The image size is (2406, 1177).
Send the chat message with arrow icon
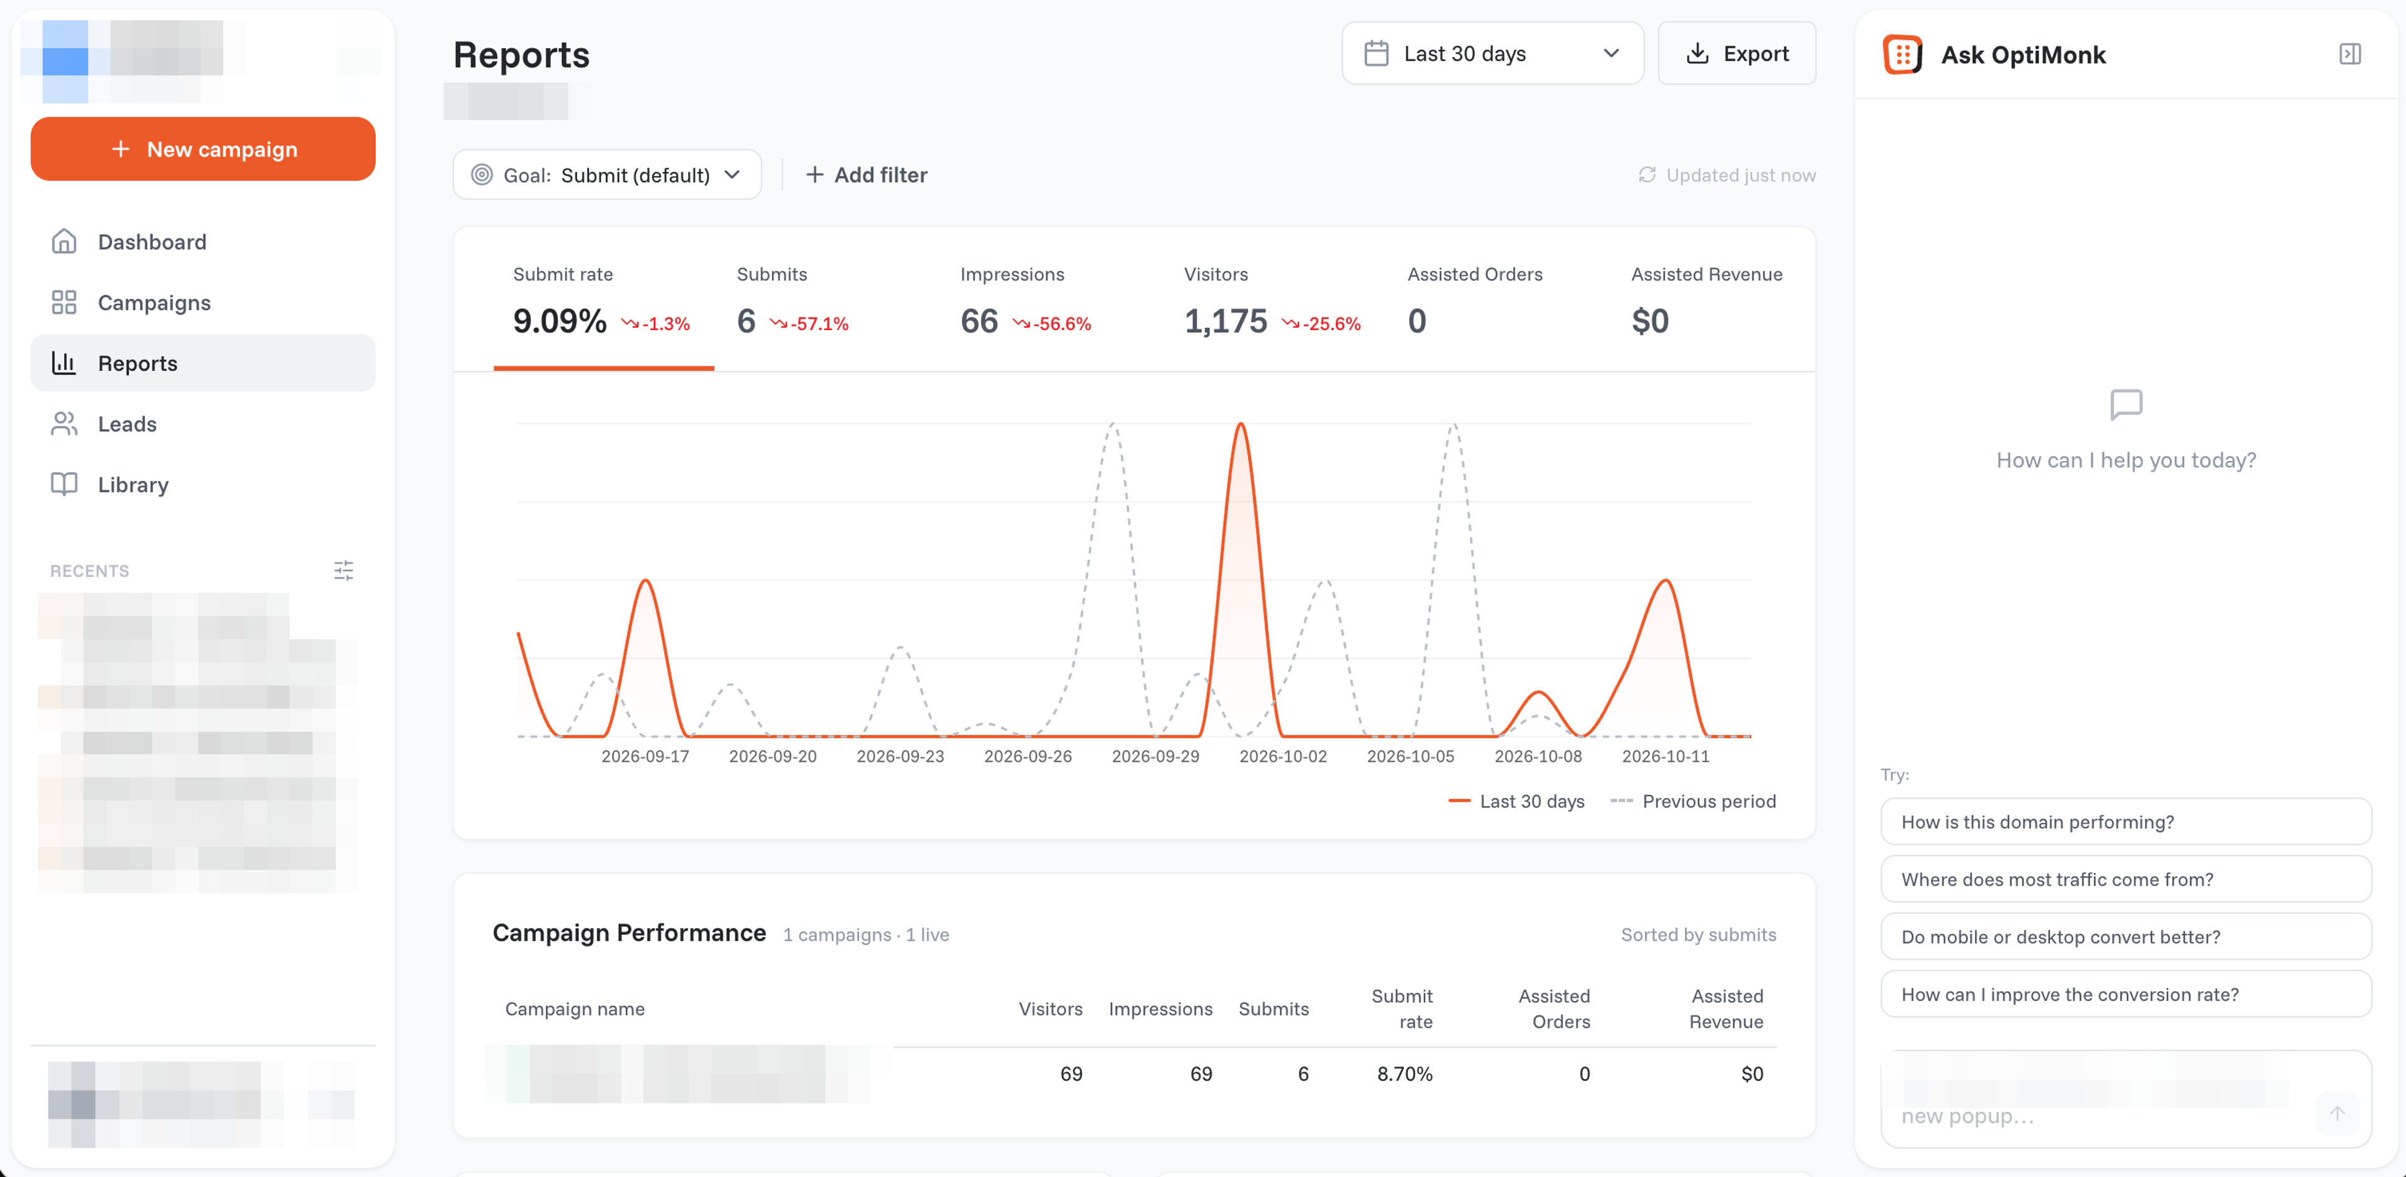[2337, 1114]
